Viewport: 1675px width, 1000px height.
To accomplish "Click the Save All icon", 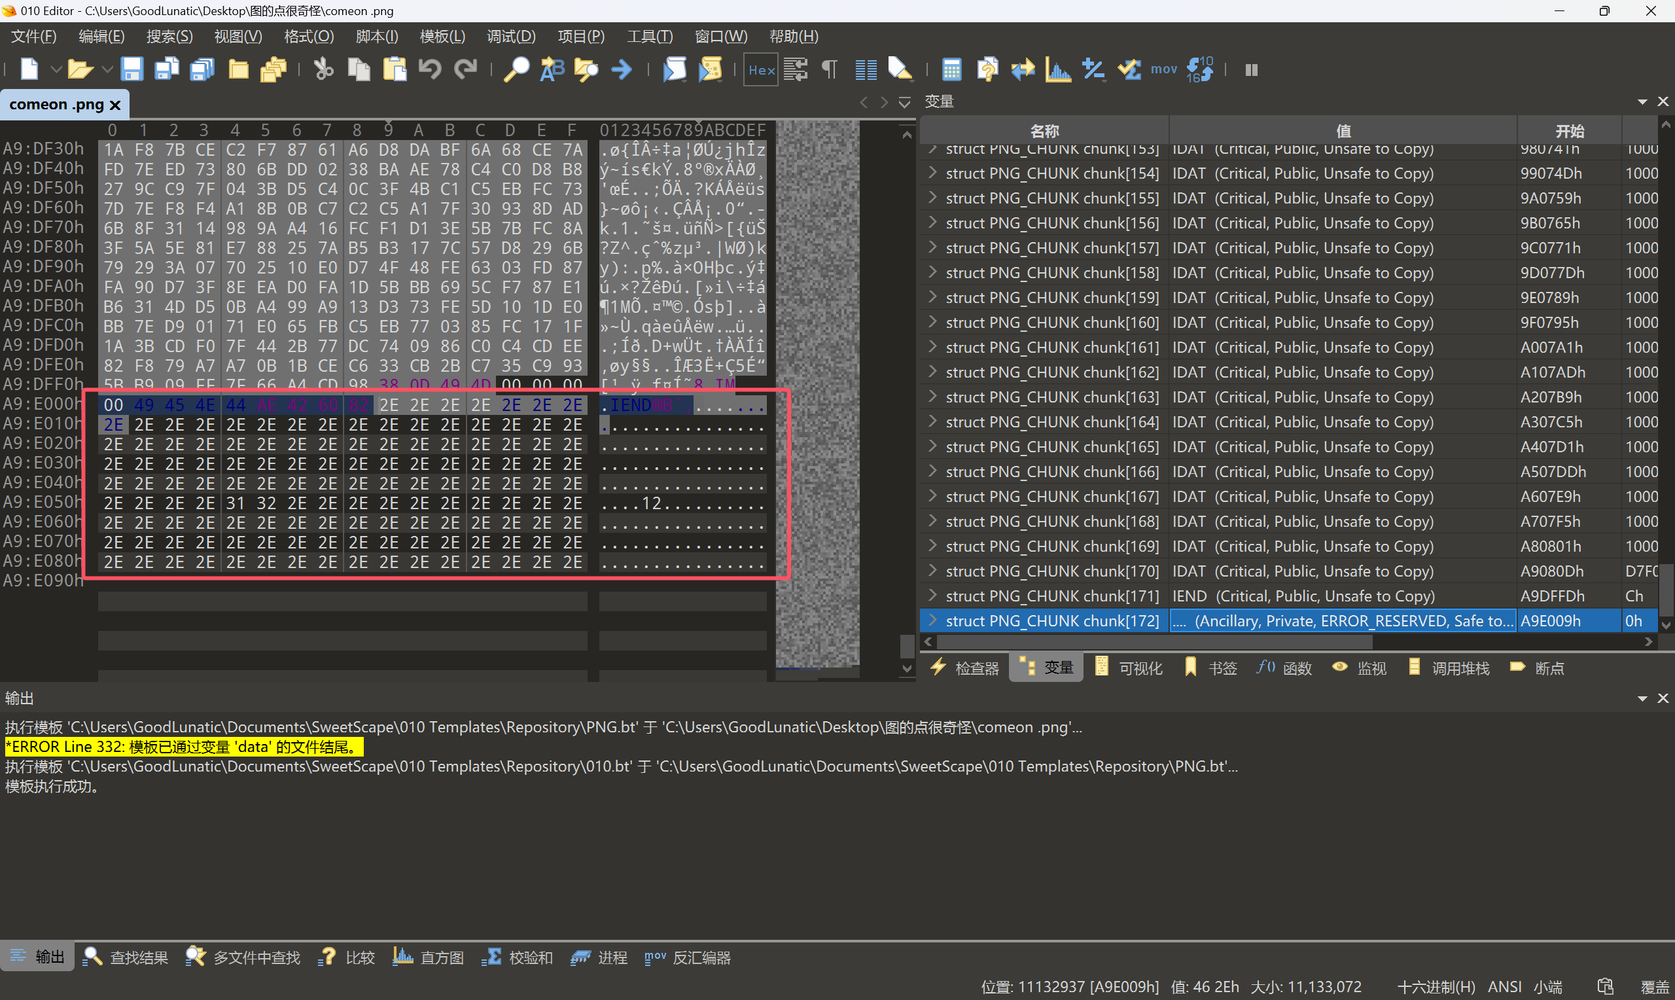I will click(202, 69).
